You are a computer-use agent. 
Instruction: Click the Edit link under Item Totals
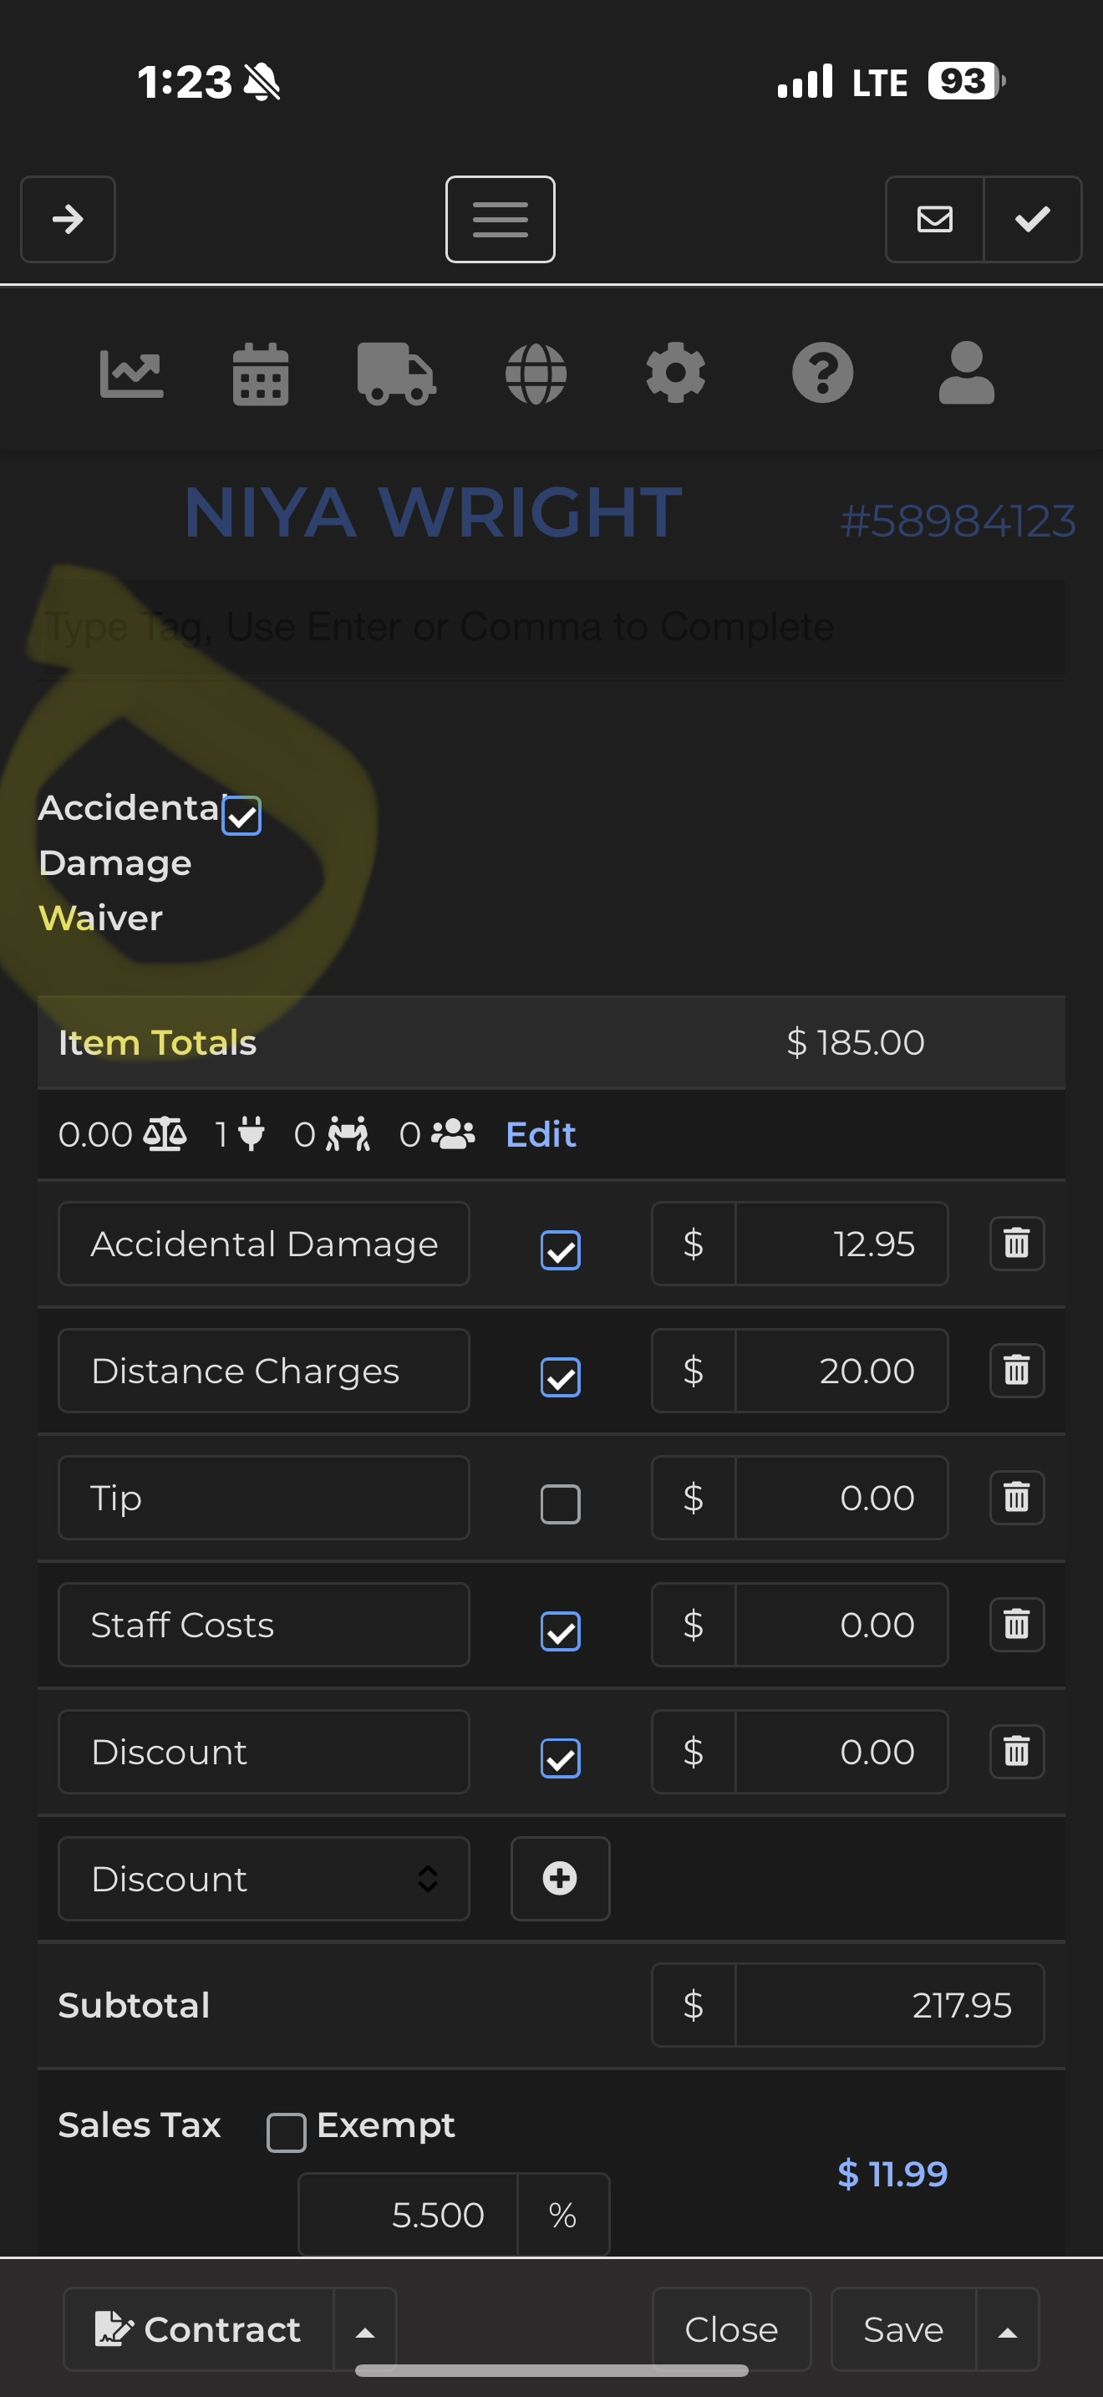click(x=541, y=1134)
